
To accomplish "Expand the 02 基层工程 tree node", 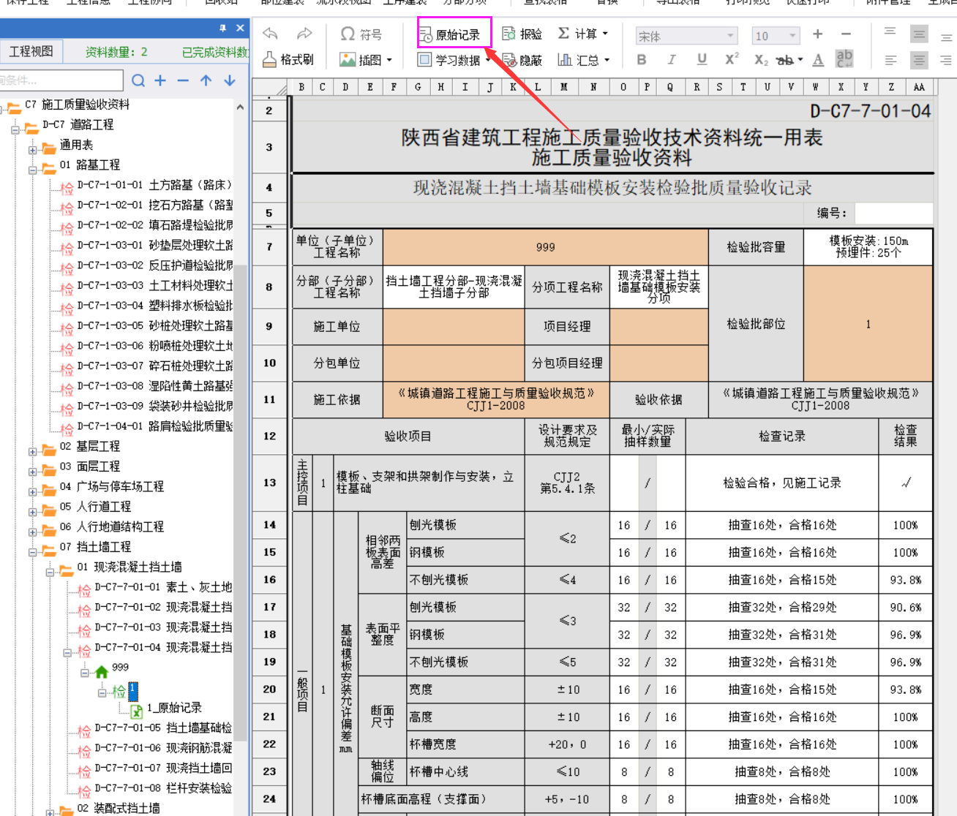I will 32,452.
